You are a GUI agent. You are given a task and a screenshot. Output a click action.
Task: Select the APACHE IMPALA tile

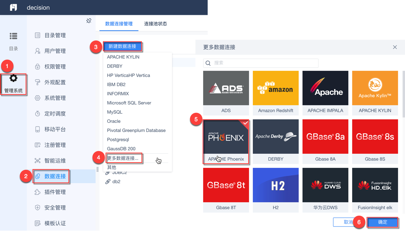point(325,93)
